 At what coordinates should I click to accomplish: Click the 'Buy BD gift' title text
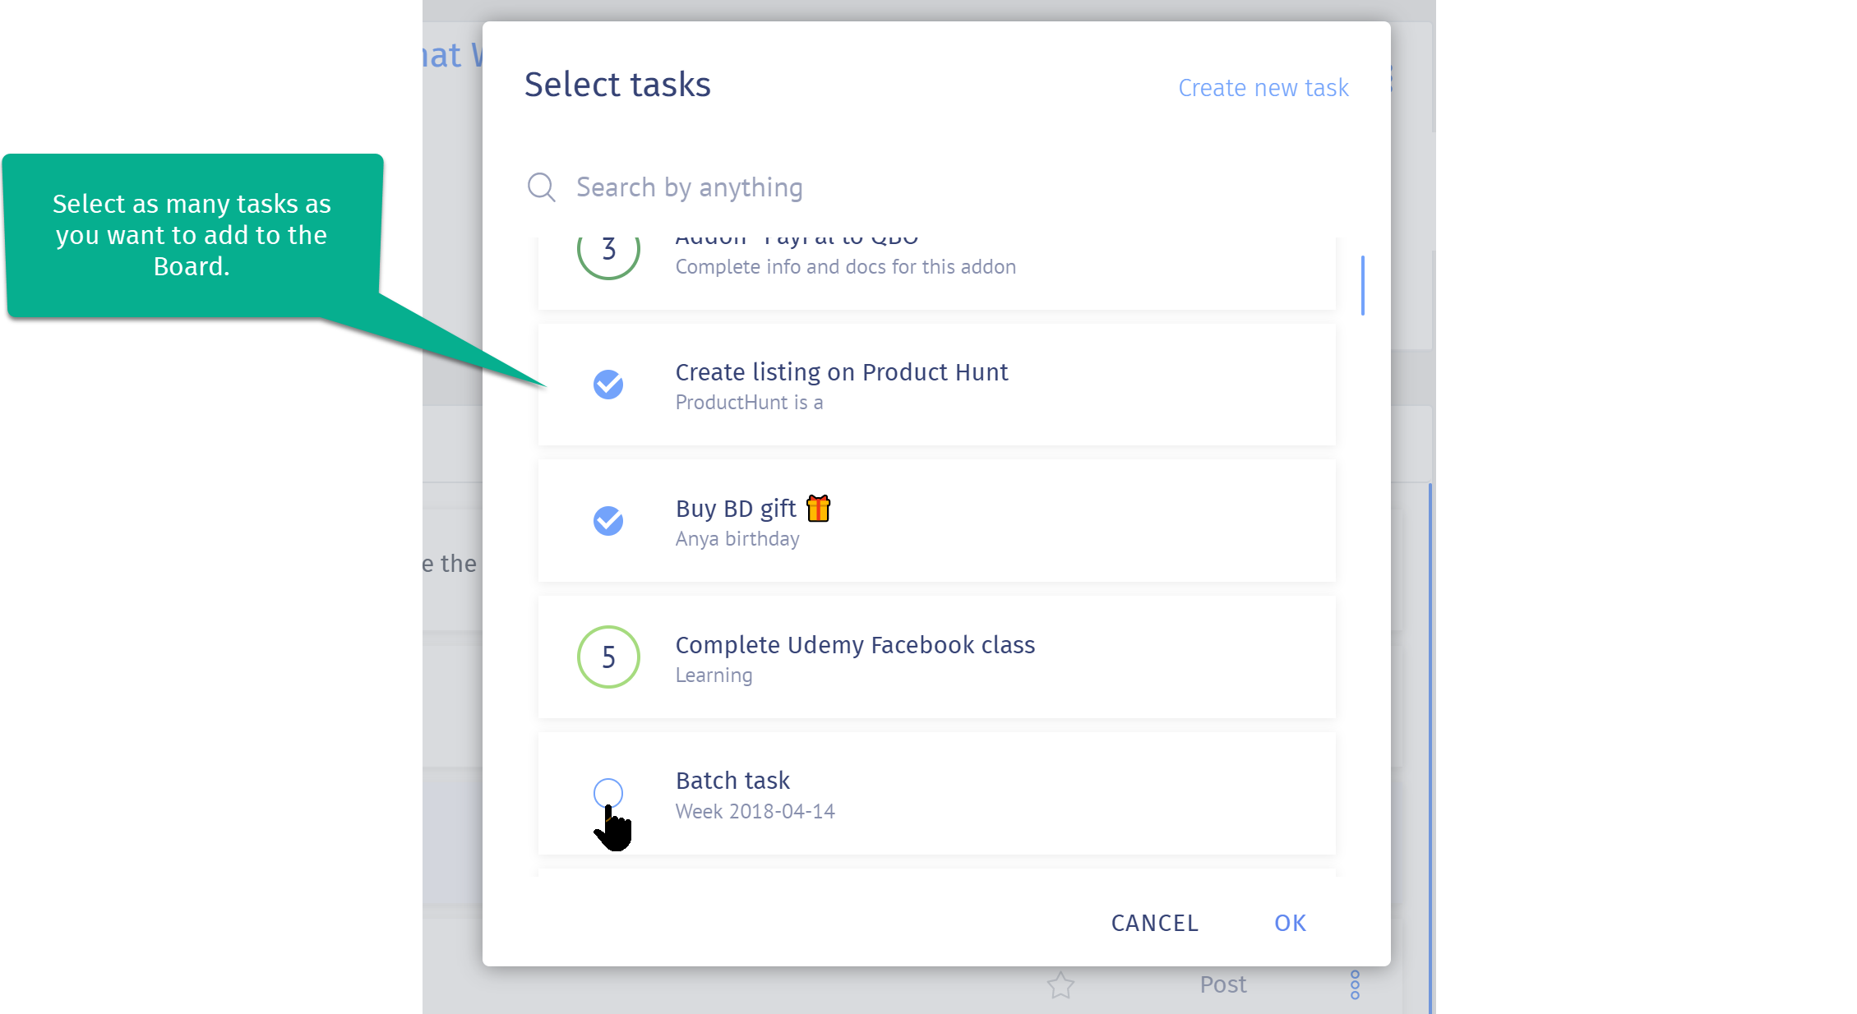(x=736, y=509)
